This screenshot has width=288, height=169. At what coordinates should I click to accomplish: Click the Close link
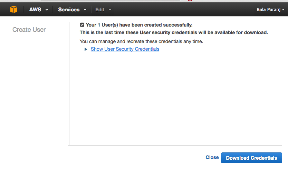(212, 157)
